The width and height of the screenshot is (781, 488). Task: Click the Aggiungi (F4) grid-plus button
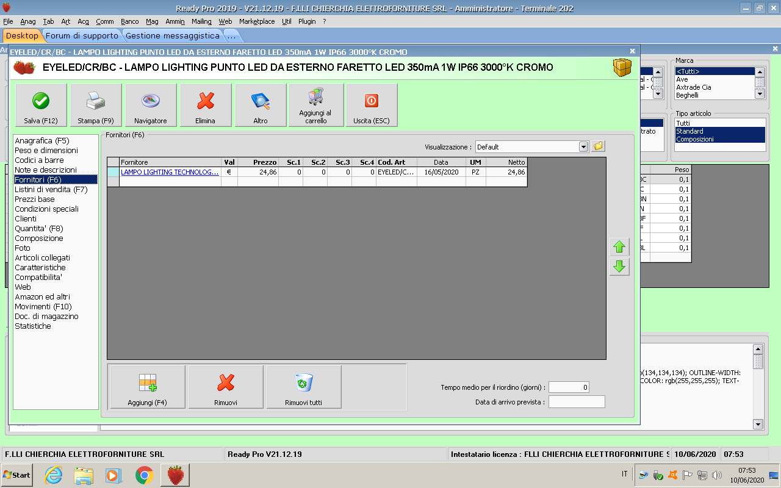147,387
